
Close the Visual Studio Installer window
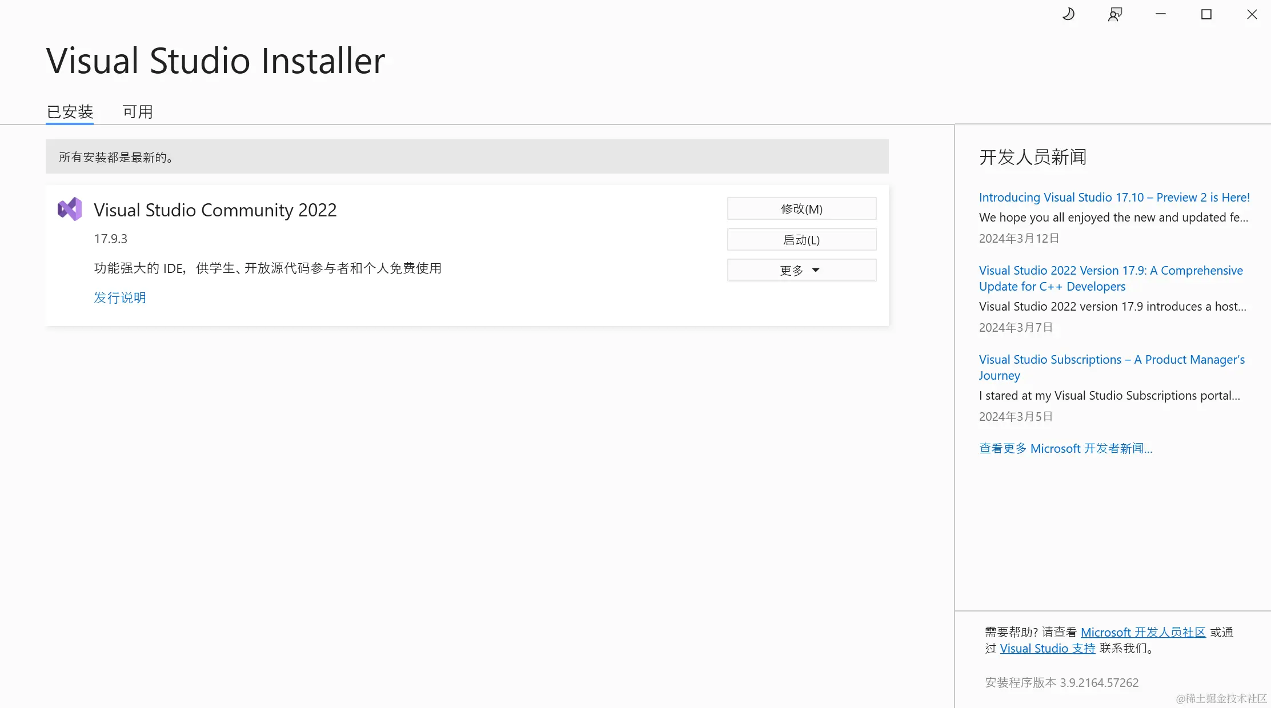1252,14
